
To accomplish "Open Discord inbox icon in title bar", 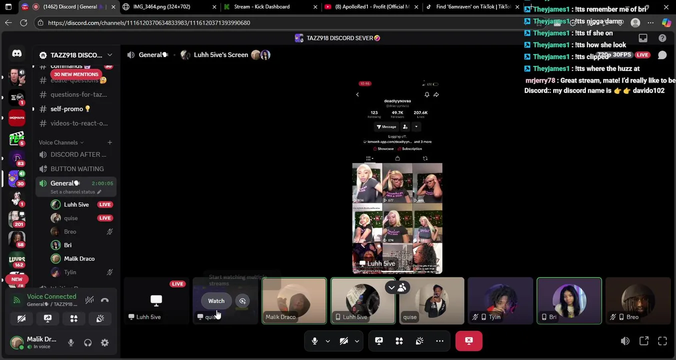I will click(643, 38).
